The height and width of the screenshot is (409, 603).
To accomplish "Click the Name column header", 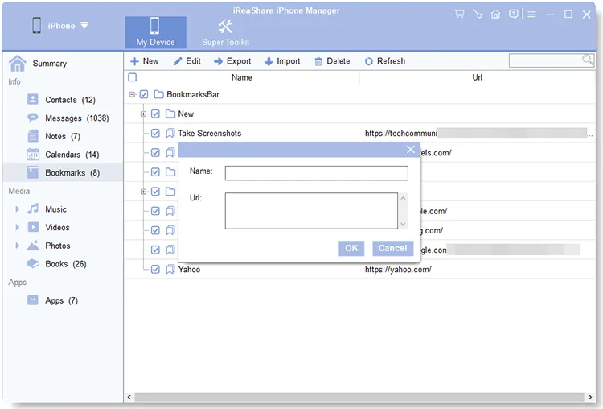I will click(x=241, y=77).
